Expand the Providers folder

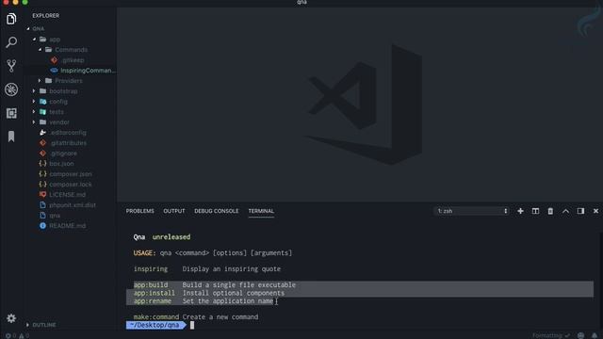point(40,81)
